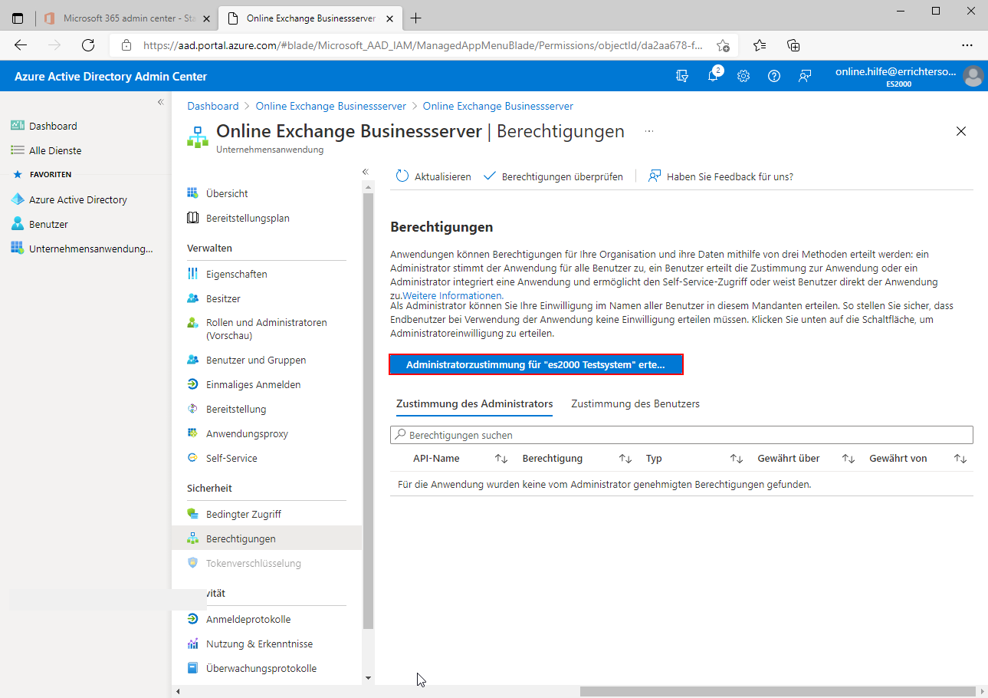Switch to Zustimmung des Benutzers tab
Viewport: 988px width, 698px height.
tap(635, 403)
